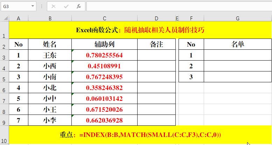Click the cell containing 王东
The height and width of the screenshot is (145, 272).
50,55
